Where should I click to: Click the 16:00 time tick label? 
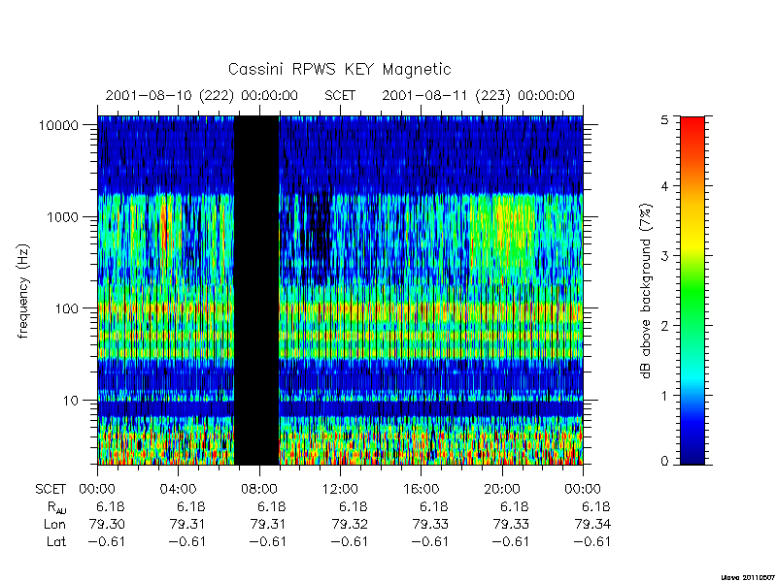pyautogui.click(x=421, y=490)
